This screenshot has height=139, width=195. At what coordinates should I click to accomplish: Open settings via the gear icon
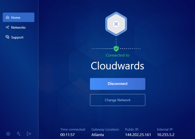[8, 134]
